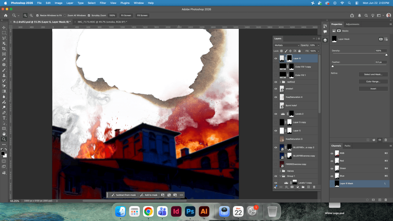Viewport: 393px width, 221px height.
Task: Open the Filter menu
Action: point(103,3)
